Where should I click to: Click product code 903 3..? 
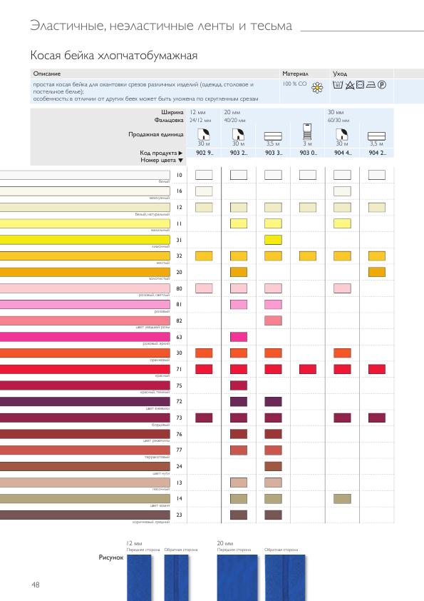273,153
